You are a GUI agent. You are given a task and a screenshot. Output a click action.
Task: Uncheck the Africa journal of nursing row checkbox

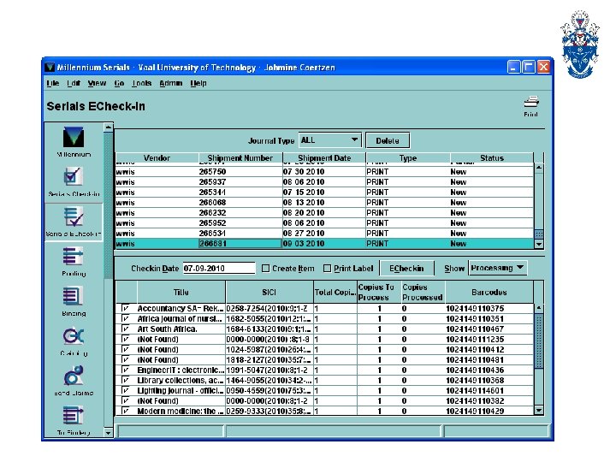125,318
